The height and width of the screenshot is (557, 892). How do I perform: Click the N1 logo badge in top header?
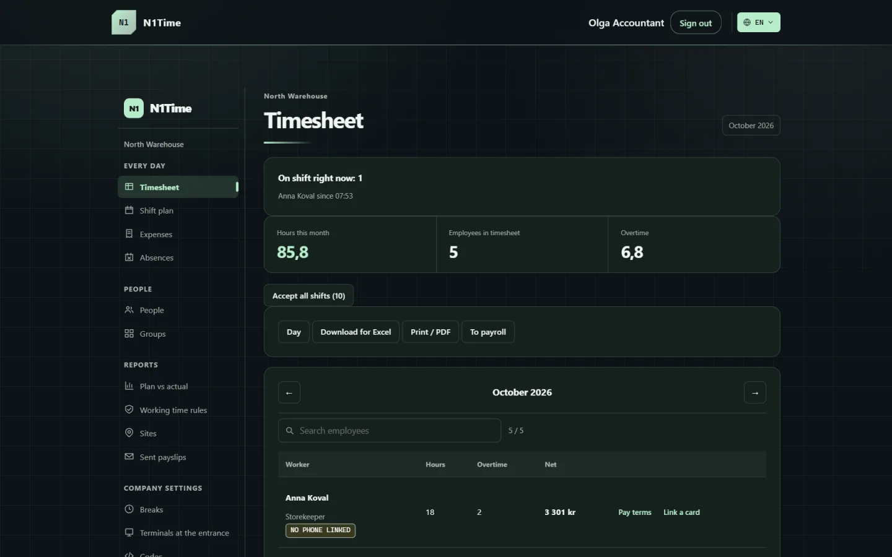point(124,22)
